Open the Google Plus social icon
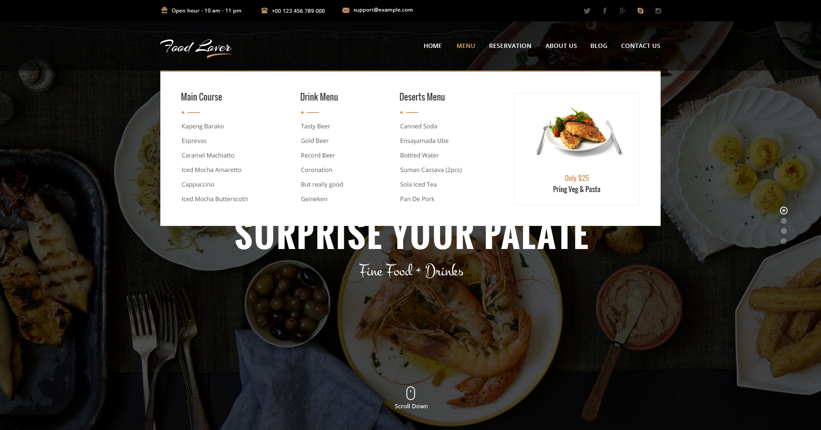Image resolution: width=821 pixels, height=430 pixels. 622,11
